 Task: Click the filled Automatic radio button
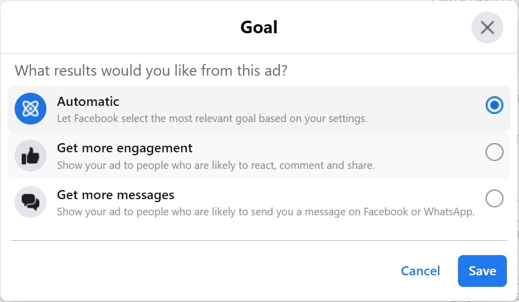494,105
